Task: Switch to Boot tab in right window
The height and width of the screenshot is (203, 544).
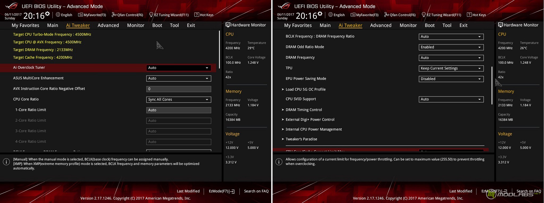Action: 430,25
